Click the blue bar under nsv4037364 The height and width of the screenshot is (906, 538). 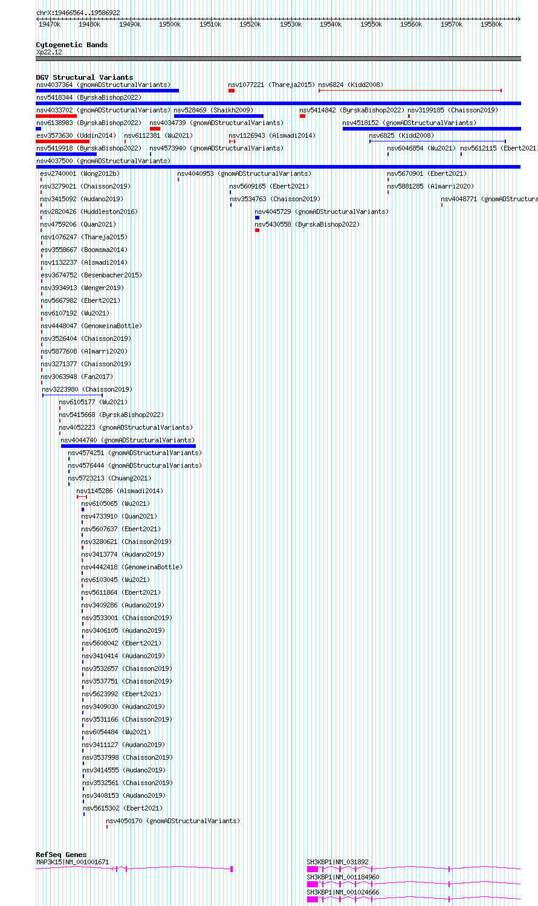108,91
